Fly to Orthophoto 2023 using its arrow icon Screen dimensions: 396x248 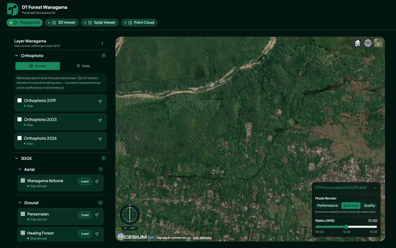point(100,120)
